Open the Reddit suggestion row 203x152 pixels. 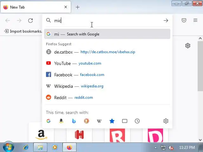[107, 98]
